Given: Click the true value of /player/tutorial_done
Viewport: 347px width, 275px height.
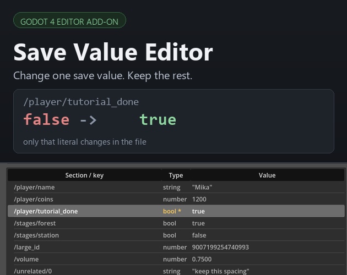Looking at the screenshot, I should tap(198, 211).
